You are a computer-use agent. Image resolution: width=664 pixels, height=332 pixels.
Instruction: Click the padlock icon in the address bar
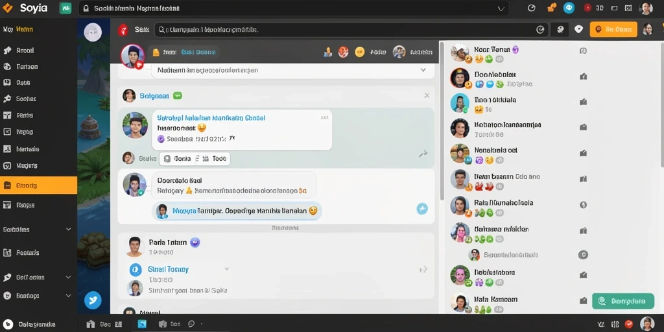(x=86, y=8)
